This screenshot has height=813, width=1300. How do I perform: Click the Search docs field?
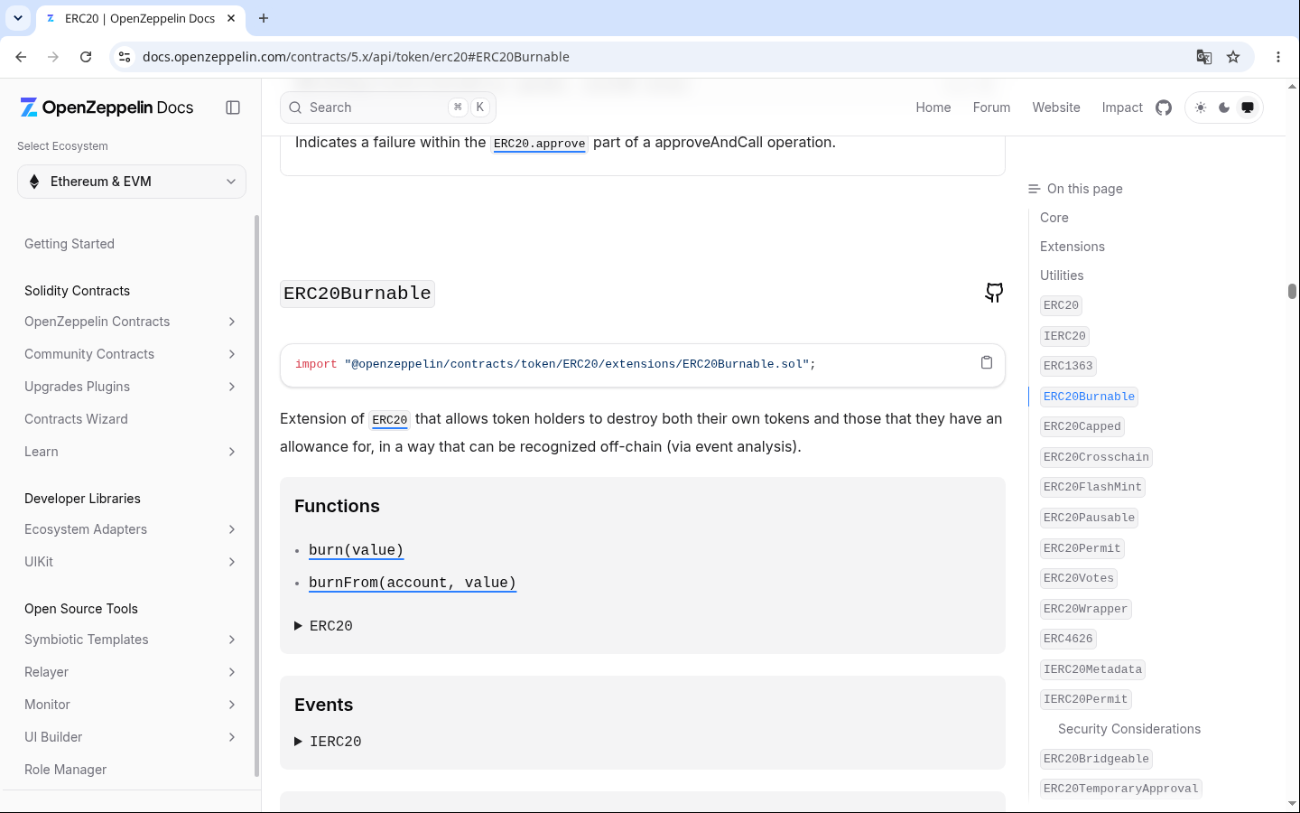tap(388, 107)
